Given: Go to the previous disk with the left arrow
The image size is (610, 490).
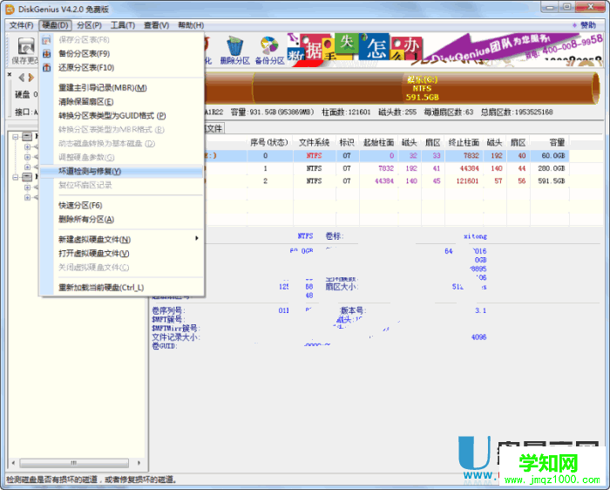Looking at the screenshot, I should click(x=22, y=78).
